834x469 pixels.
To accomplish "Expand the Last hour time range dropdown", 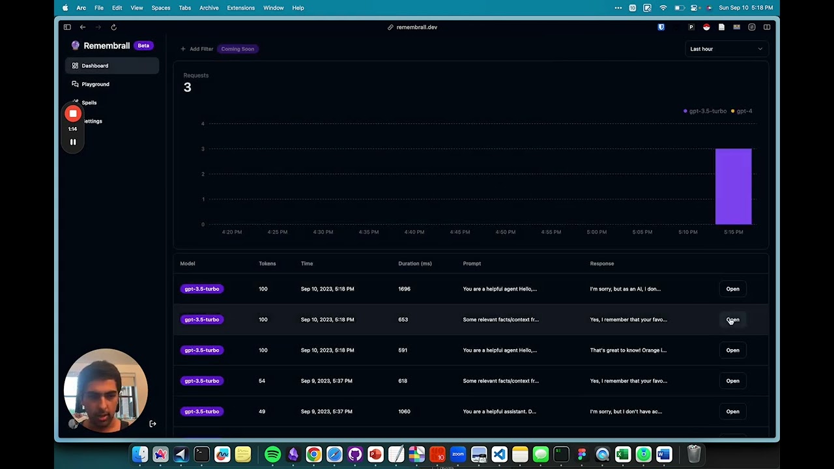I will coord(726,49).
